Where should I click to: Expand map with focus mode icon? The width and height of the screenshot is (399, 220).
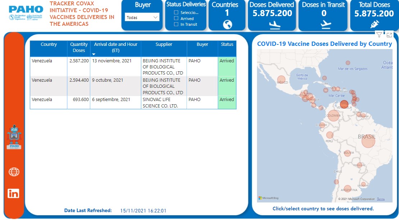tap(389, 35)
